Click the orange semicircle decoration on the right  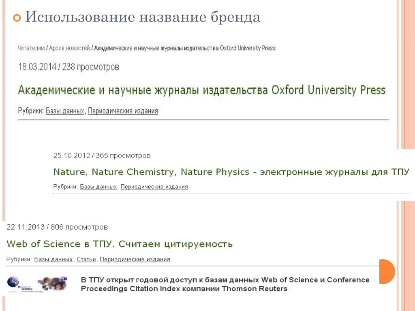[x=387, y=272]
